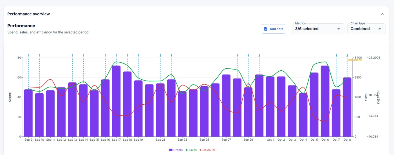Open the Metrics 3/6 selected dropdown
Viewport: 394px width, 155px height.
point(318,29)
